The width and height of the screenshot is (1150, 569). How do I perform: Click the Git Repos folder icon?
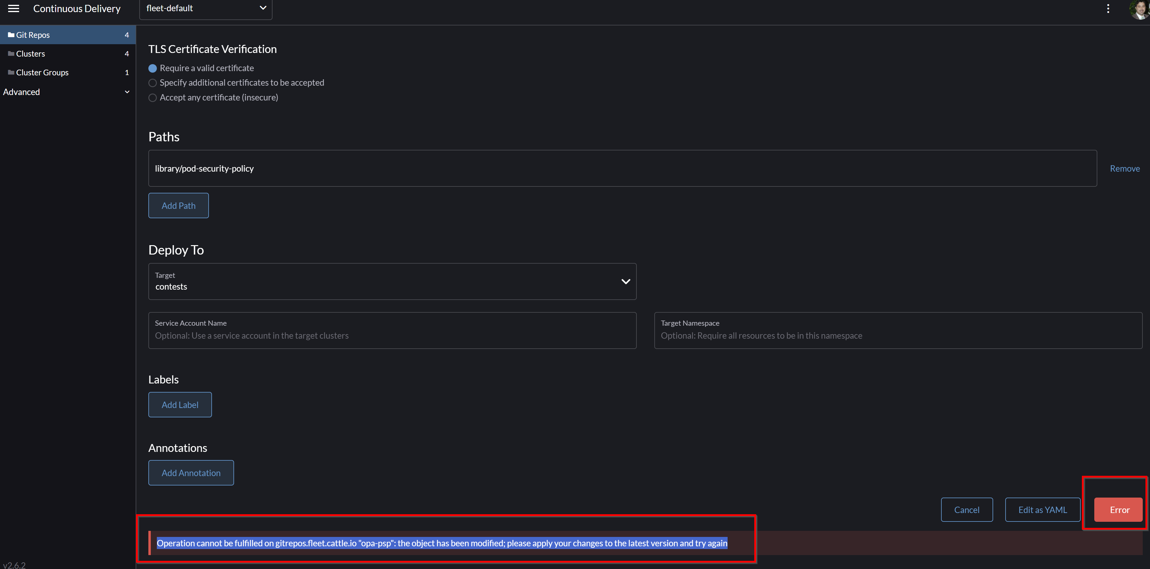[12, 35]
